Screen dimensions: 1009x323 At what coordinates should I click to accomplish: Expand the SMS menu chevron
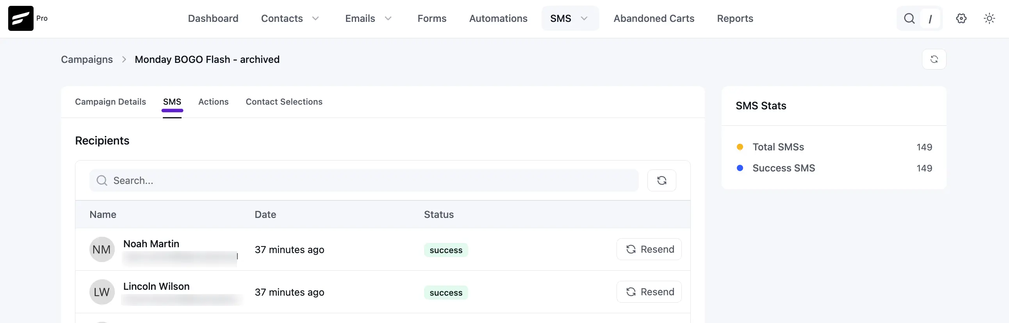(584, 18)
